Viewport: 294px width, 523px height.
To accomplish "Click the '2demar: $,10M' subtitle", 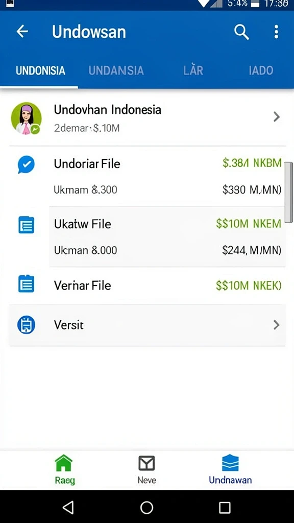I will click(87, 128).
